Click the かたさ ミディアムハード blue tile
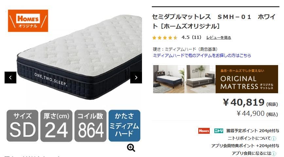This screenshot has width=284, height=157. click(x=124, y=126)
